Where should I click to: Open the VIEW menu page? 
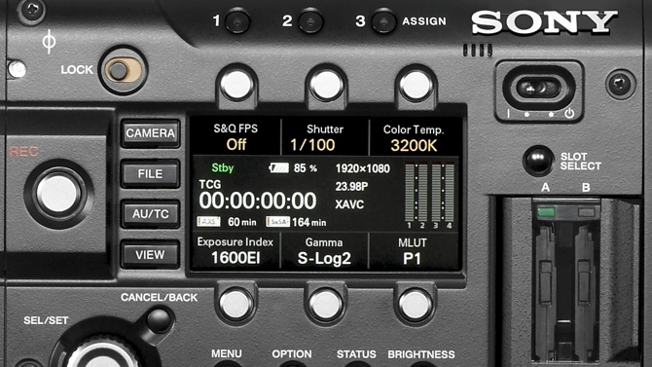click(150, 254)
